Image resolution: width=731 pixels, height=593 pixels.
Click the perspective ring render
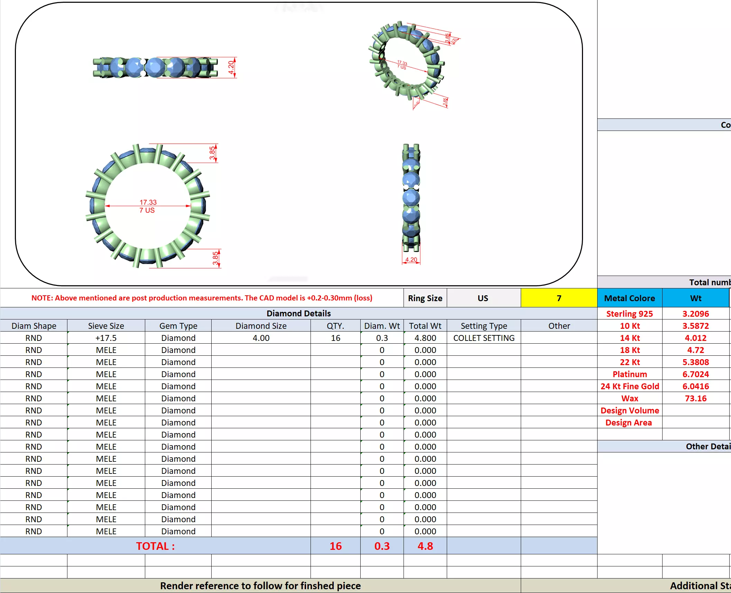407,59
